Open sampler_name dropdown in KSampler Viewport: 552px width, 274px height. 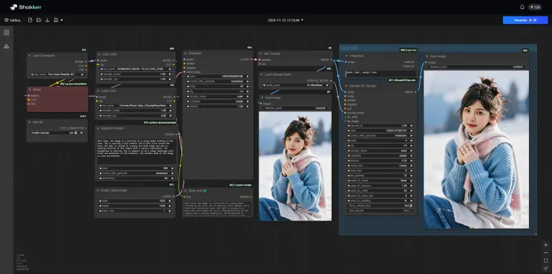point(218,96)
